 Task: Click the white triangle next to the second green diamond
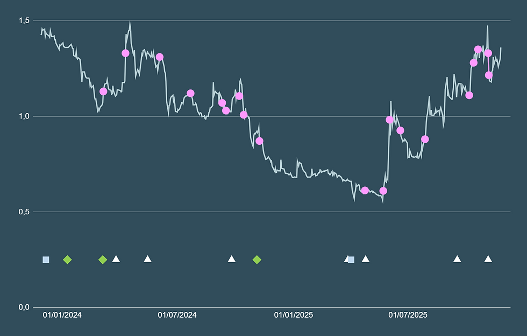116,258
